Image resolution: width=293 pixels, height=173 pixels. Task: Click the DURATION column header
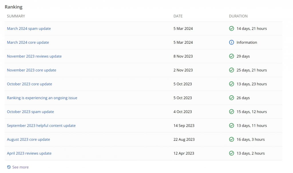click(x=238, y=16)
